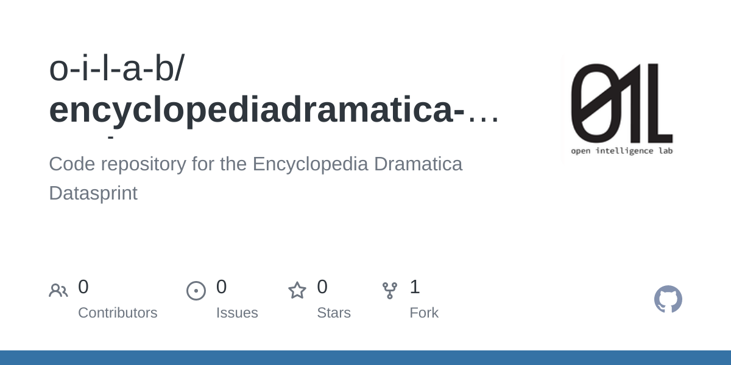731x365 pixels.
Task: Click the contributors count 0
Action: (83, 287)
